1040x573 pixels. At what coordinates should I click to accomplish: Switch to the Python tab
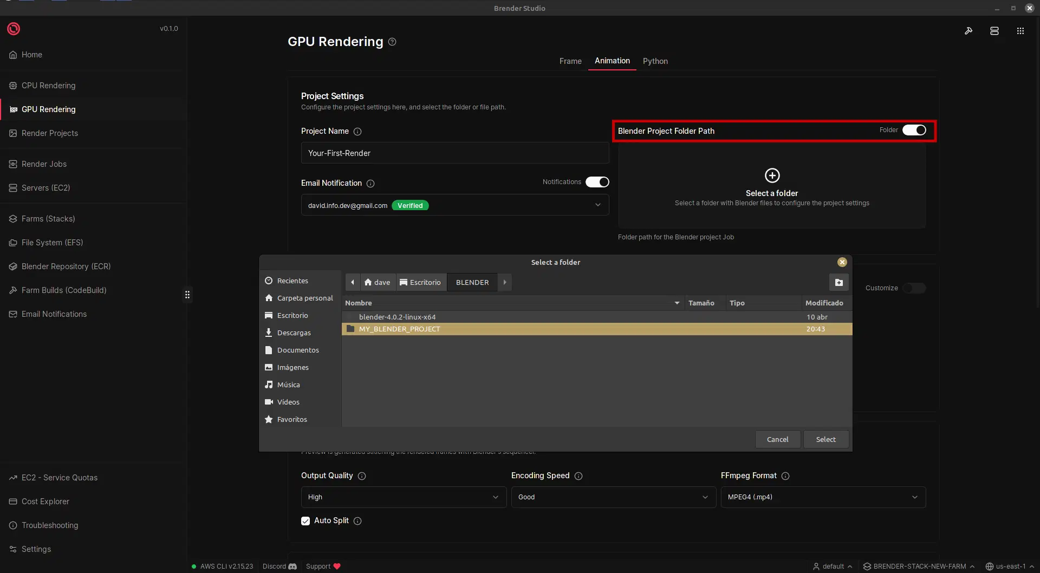coord(655,61)
